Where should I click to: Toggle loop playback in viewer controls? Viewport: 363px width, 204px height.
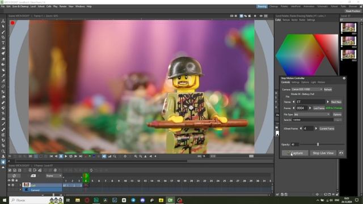[70, 156]
